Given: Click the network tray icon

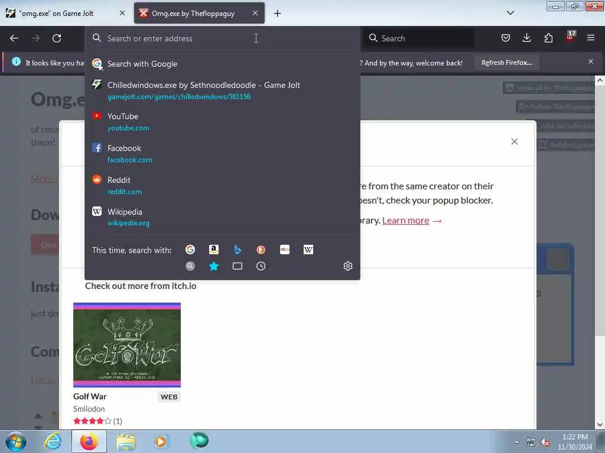Looking at the screenshot, I should (531, 442).
